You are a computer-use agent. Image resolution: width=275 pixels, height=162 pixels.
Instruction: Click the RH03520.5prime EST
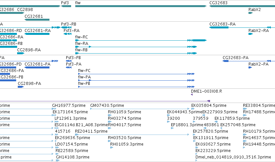[124, 138]
